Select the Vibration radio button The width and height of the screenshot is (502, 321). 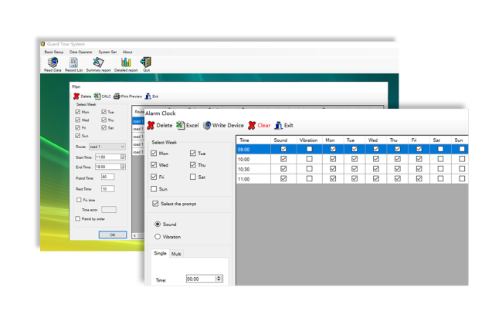click(158, 237)
